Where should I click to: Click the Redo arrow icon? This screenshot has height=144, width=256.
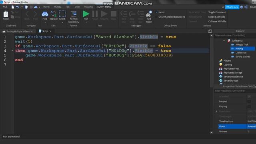click(x=22, y=7)
